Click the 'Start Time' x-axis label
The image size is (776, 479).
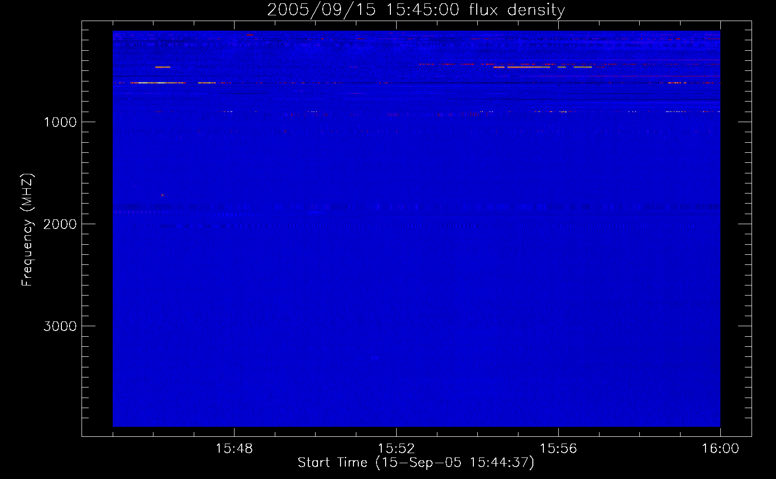pyautogui.click(x=416, y=463)
